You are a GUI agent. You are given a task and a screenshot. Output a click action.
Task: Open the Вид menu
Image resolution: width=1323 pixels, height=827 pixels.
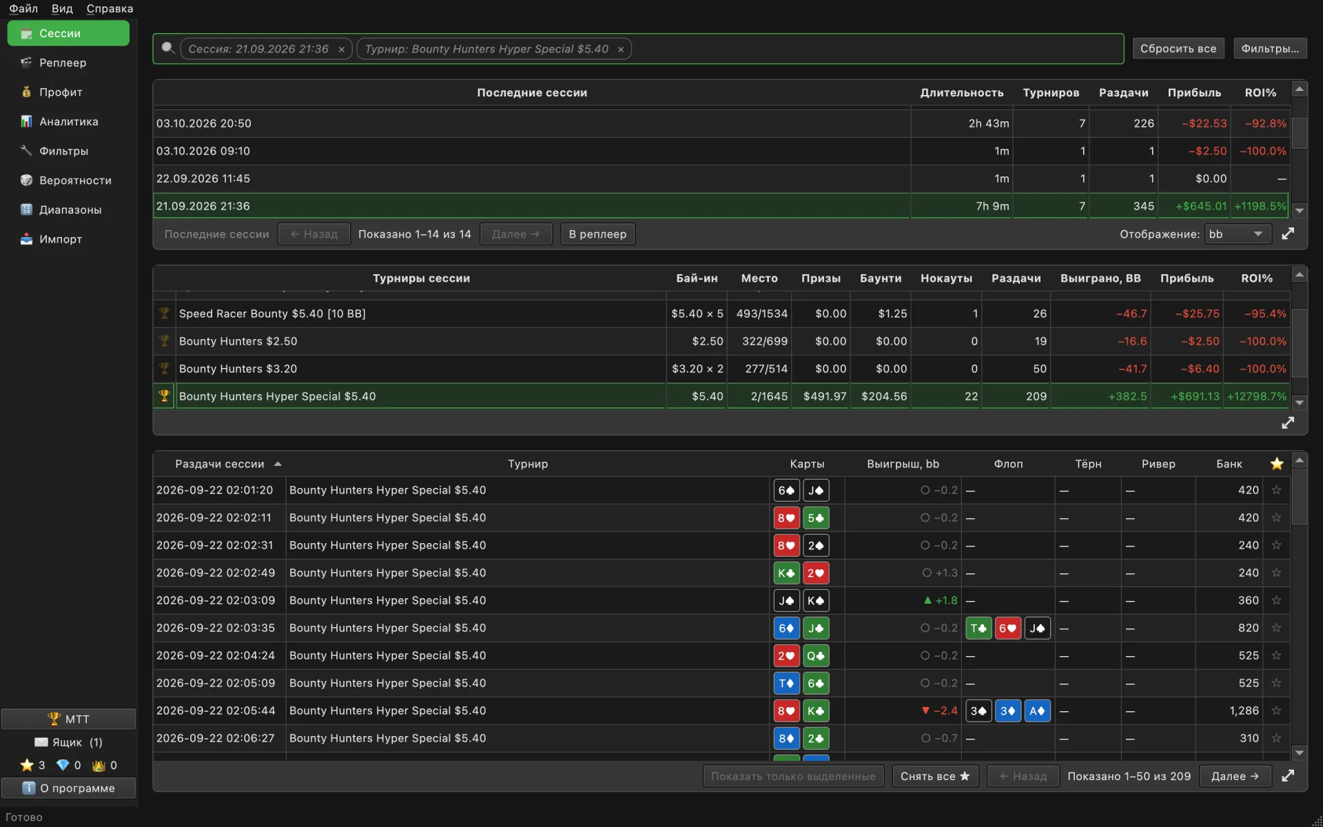(62, 8)
